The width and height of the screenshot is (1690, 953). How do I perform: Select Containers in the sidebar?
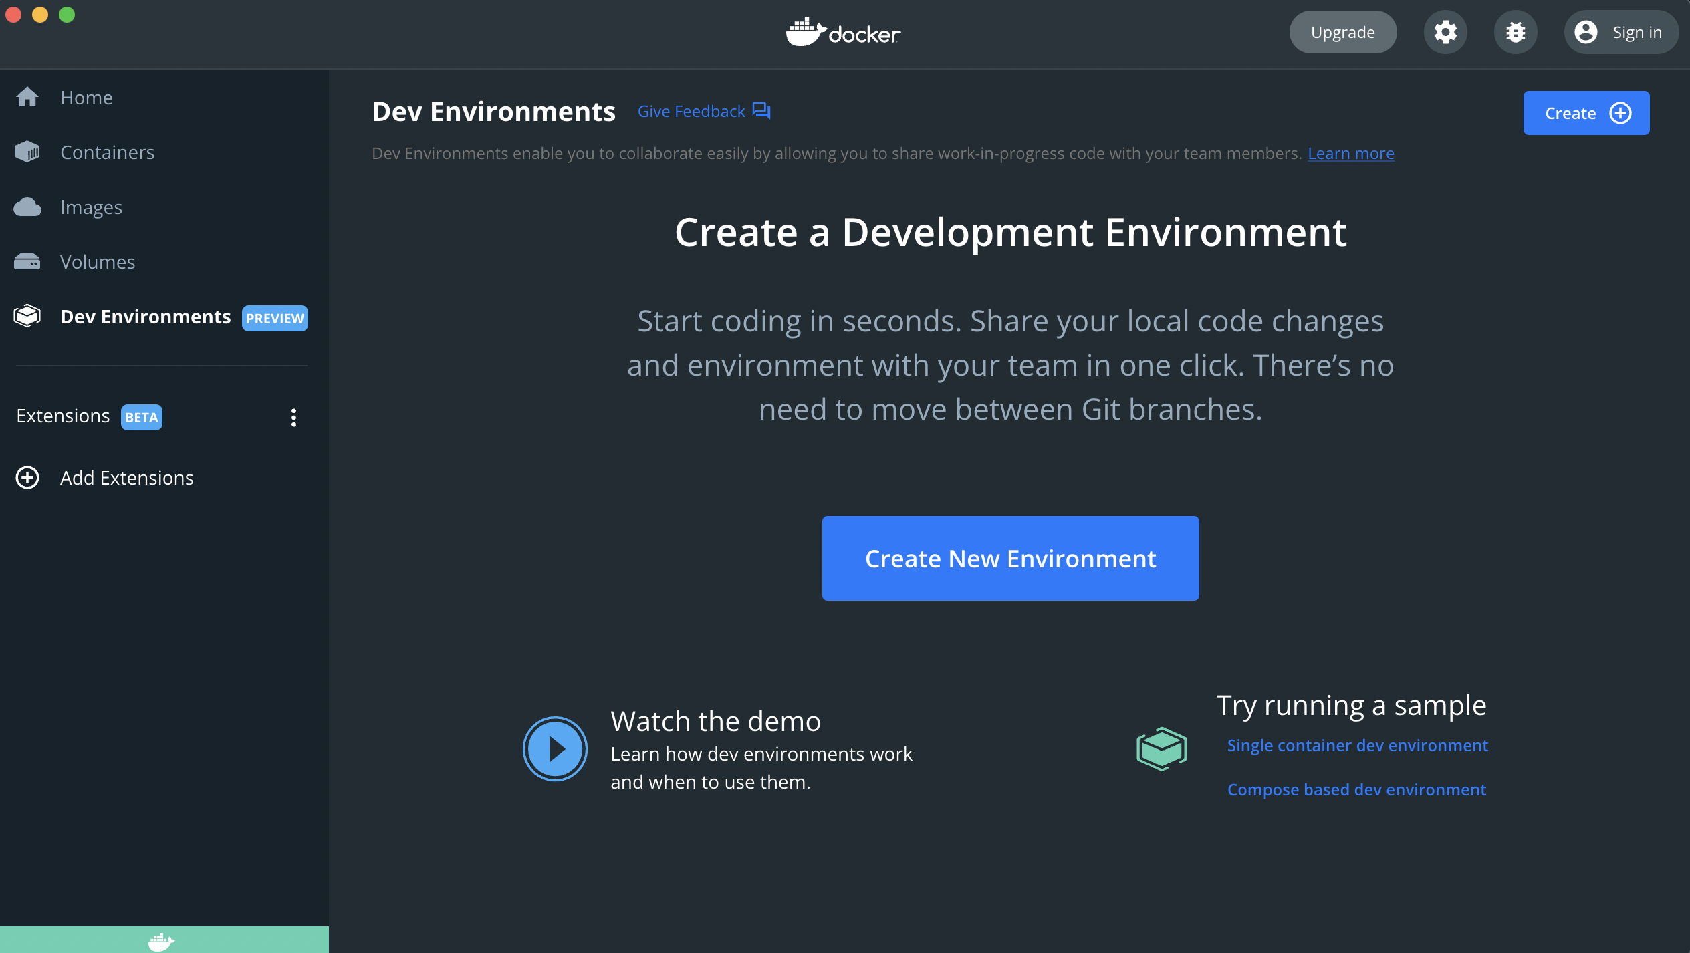(x=108, y=152)
